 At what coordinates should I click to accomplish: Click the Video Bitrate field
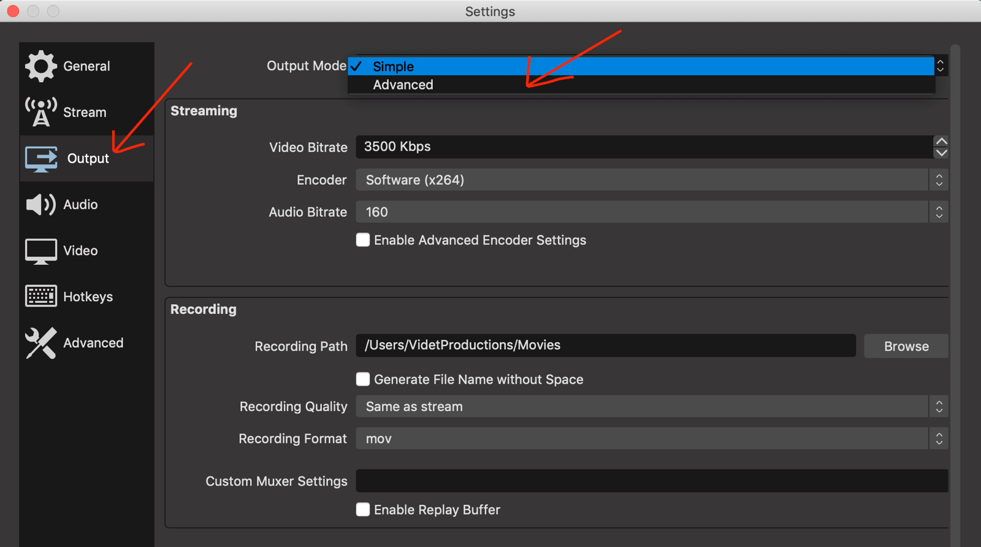click(x=644, y=147)
